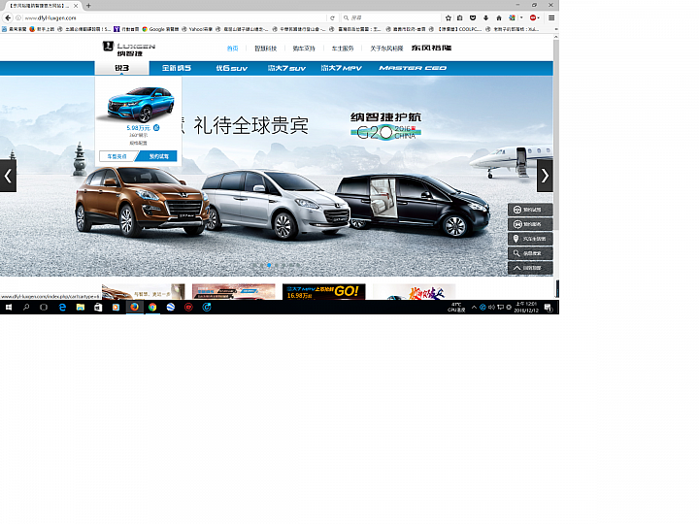Click the steering wheel test-drive side button
Screen dimensions: 699x524
point(530,210)
